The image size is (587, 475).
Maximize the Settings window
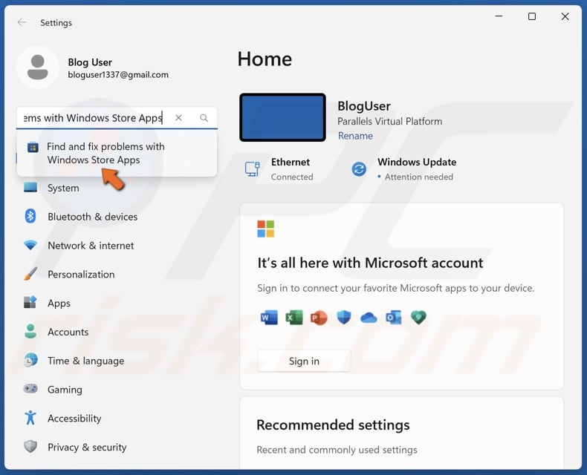click(531, 16)
